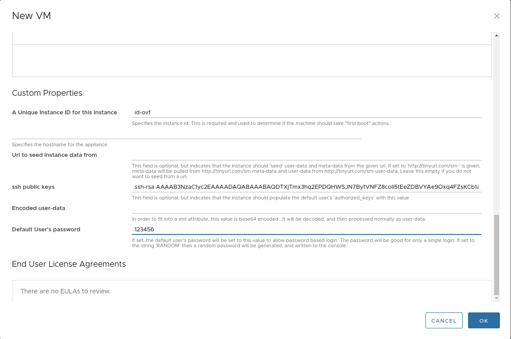The height and width of the screenshot is (339, 511).
Task: Click the large empty text area at top
Action: 252,61
